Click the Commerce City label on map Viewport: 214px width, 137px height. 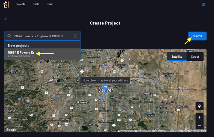click(121, 66)
